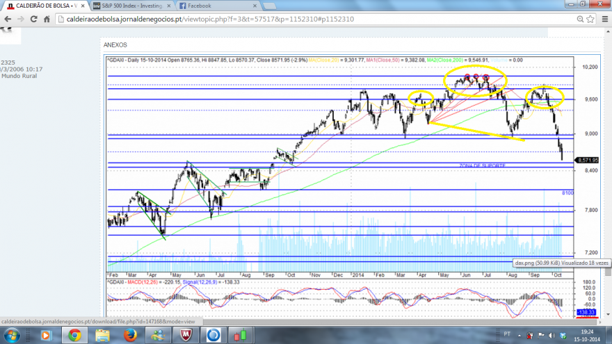
Task: Click the Mundo Rural location text
Action: (19, 76)
